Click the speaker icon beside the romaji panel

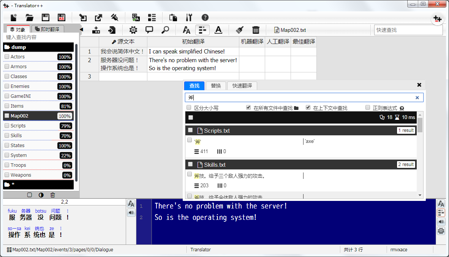(x=131, y=213)
